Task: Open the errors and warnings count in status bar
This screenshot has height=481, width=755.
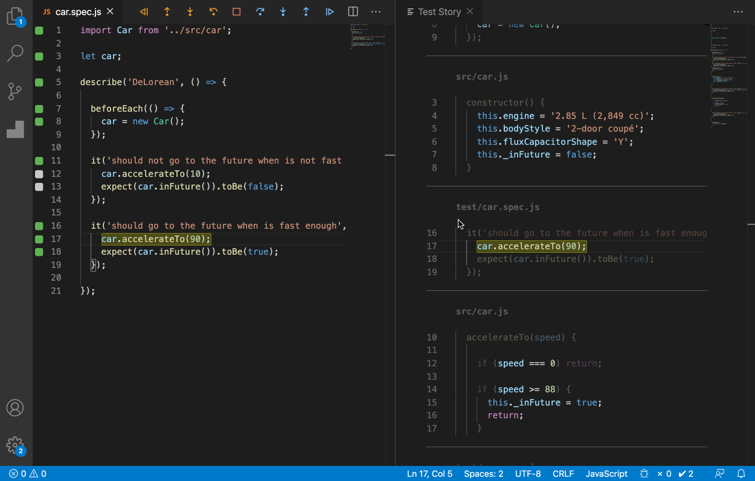Action: [28, 474]
